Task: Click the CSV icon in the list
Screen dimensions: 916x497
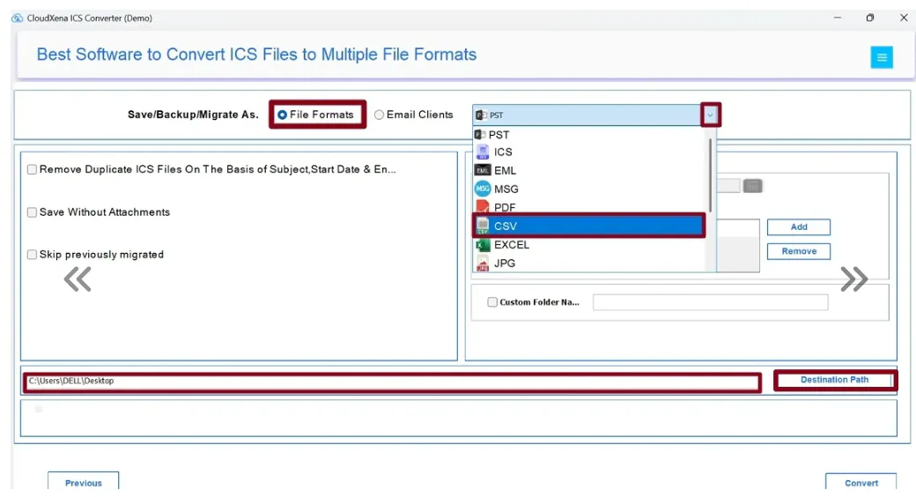Action: click(483, 226)
